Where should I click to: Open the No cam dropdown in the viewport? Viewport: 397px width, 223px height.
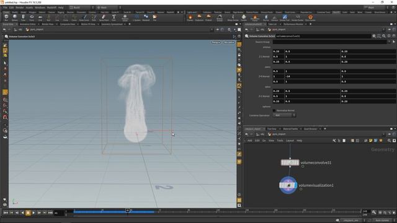pos(229,42)
